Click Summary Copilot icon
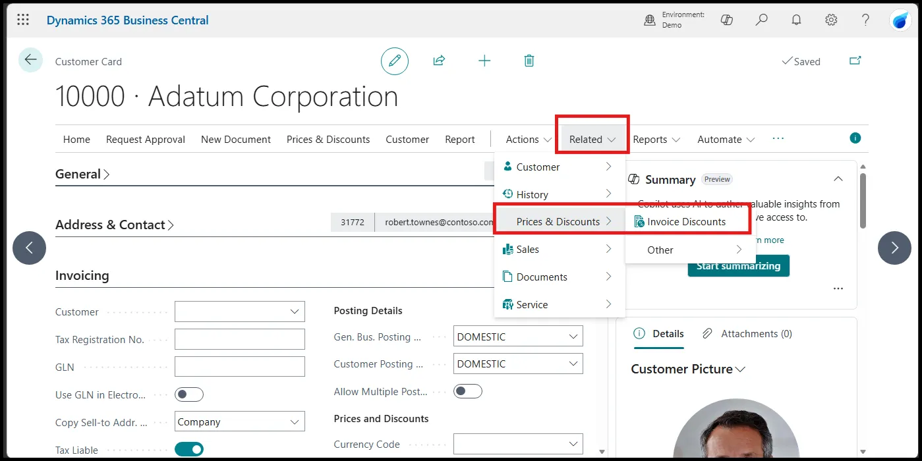The height and width of the screenshot is (461, 922). pyautogui.click(x=634, y=179)
